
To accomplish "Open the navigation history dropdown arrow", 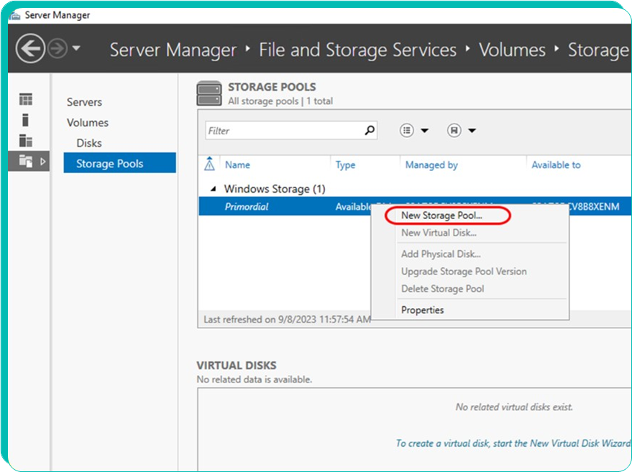I will tap(76, 48).
